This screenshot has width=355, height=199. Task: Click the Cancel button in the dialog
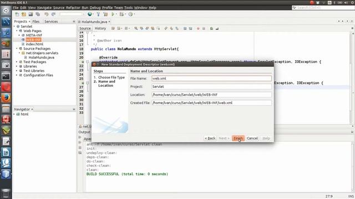coord(252,138)
